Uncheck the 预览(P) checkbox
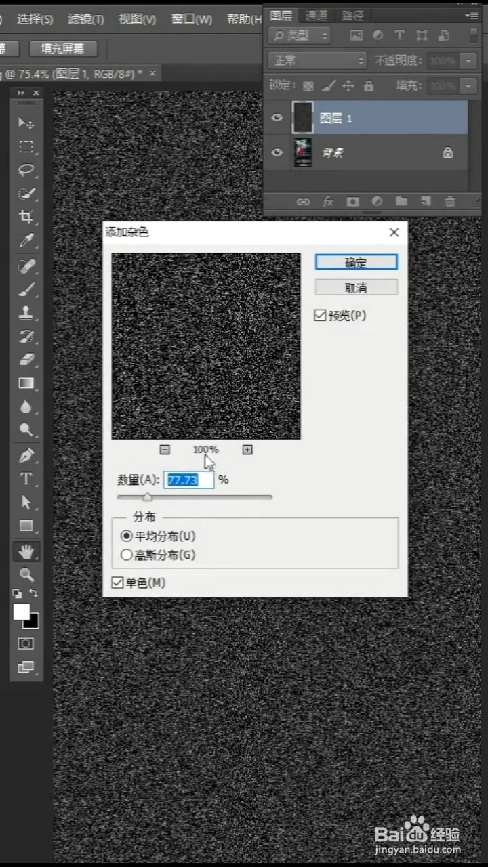 (321, 316)
